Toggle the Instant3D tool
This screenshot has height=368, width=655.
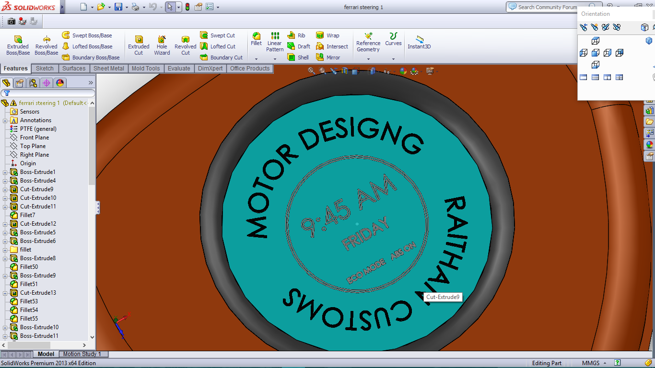click(x=419, y=42)
